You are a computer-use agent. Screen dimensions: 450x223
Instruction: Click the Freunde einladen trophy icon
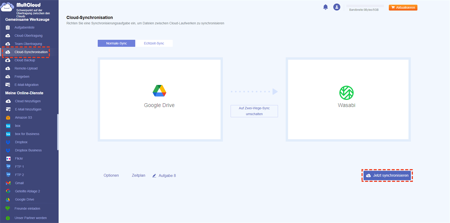[7, 208]
